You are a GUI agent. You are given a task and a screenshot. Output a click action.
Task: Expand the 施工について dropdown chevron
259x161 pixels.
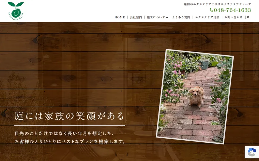[167, 17]
